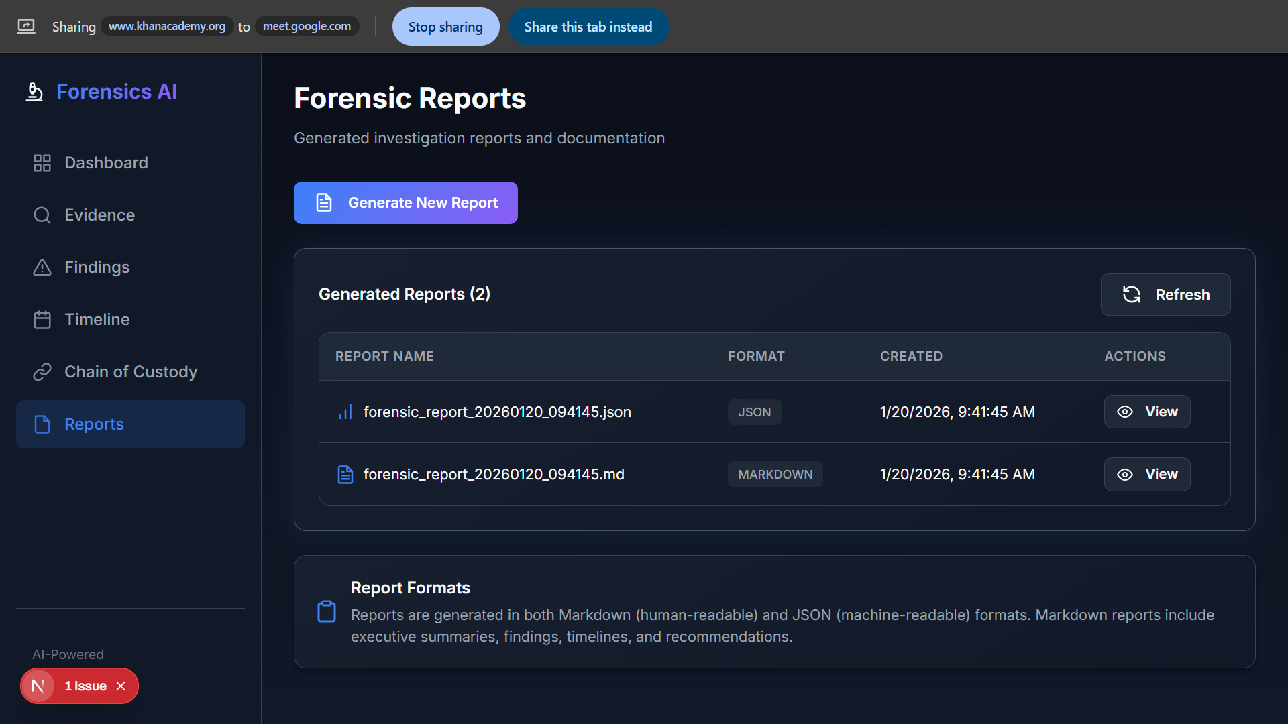
Task: Click the Reports document icon
Action: [x=42, y=424]
